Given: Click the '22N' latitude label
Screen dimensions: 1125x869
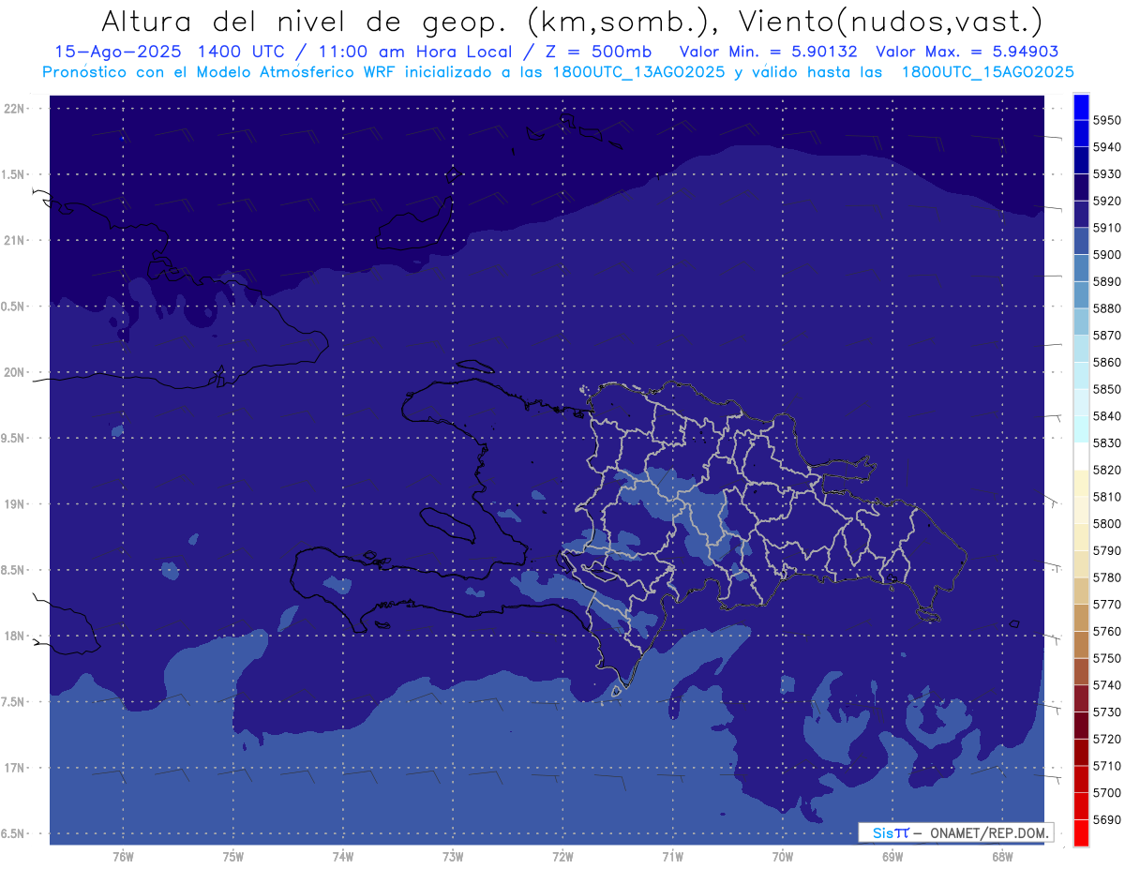Looking at the screenshot, I should tap(16, 108).
